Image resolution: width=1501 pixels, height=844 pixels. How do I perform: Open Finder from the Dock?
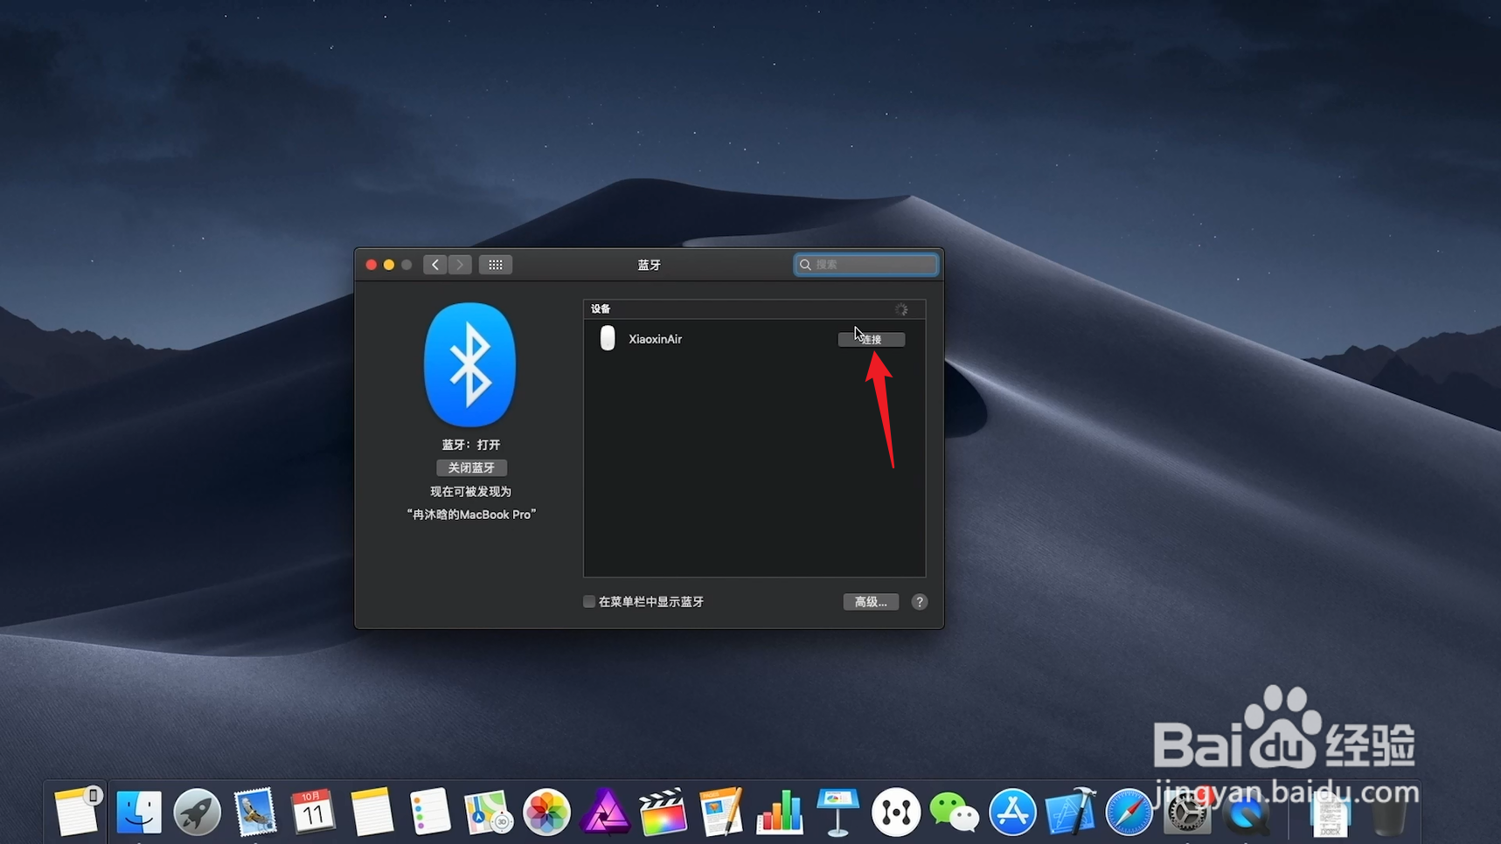tap(138, 812)
